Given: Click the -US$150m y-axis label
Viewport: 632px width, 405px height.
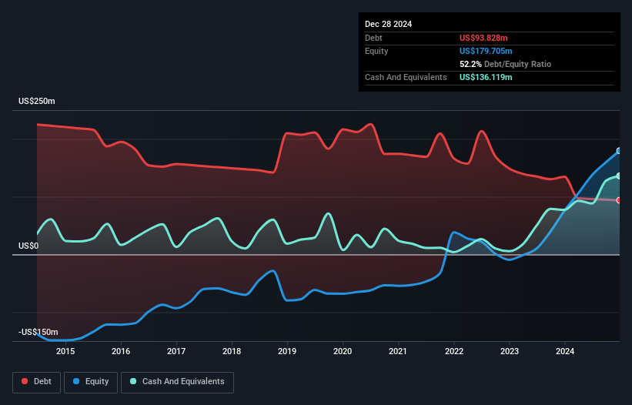Looking at the screenshot, I should pyautogui.click(x=38, y=332).
